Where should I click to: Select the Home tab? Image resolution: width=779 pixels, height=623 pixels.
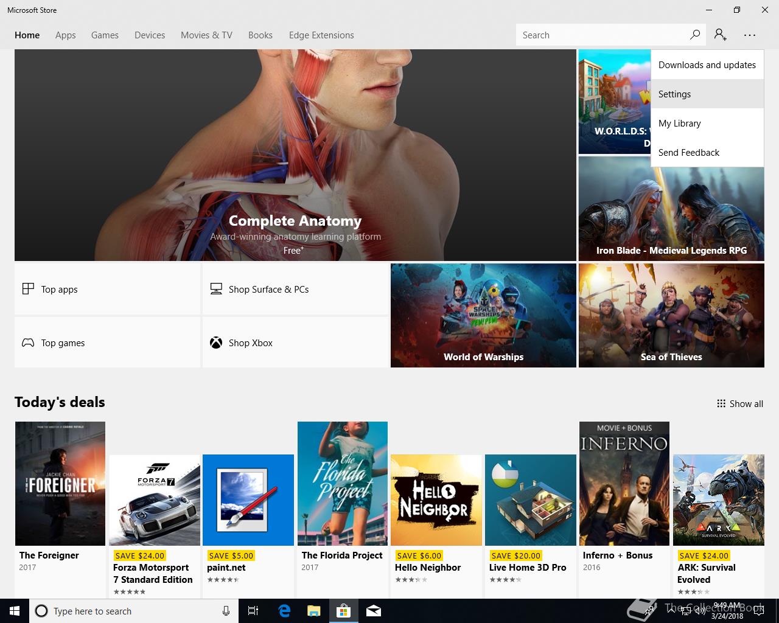(x=27, y=35)
